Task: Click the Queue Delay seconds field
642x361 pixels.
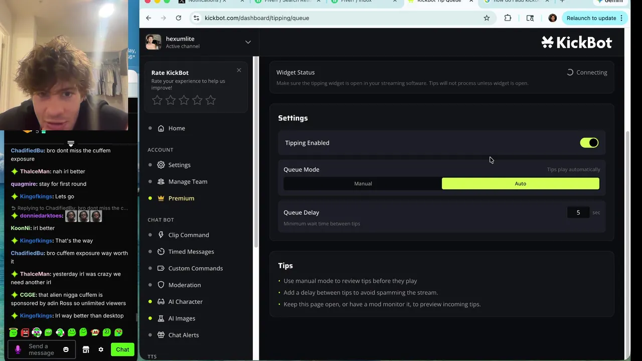Action: 578,213
